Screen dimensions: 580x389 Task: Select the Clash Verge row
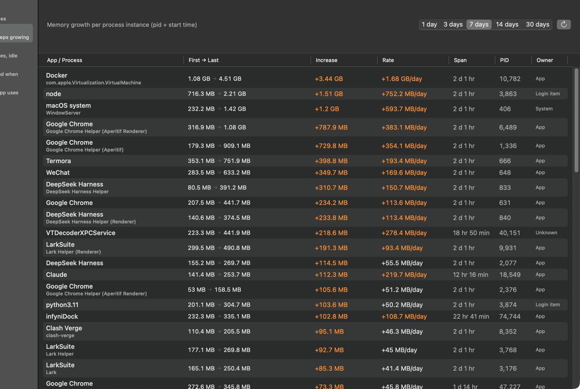pyautogui.click(x=305, y=331)
